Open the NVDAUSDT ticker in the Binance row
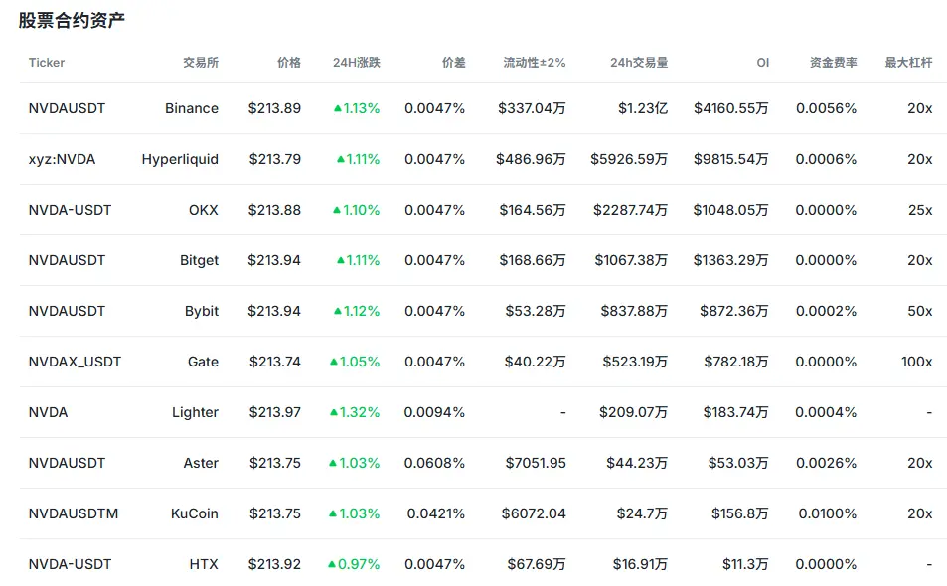Image resolution: width=947 pixels, height=586 pixels. (67, 108)
